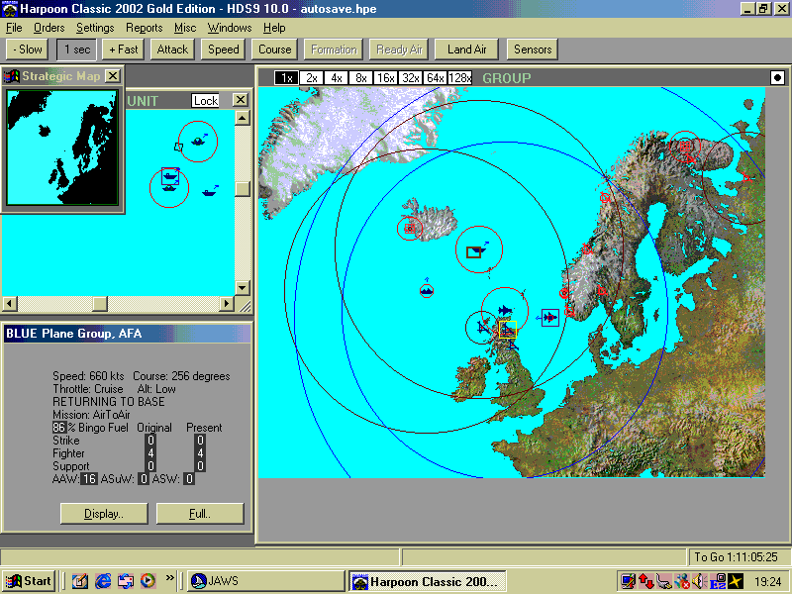
Task: Select lone ship icon at the Unit window's right
Action: [x=210, y=191]
